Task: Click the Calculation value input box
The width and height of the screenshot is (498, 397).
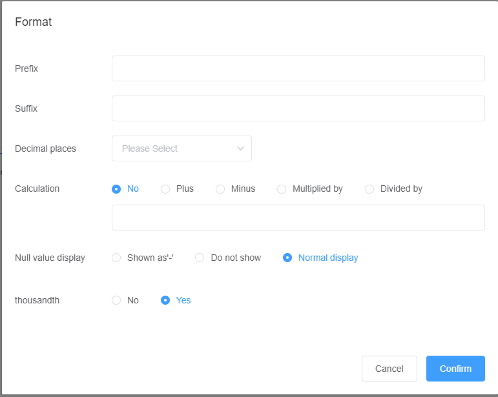Action: 298,218
